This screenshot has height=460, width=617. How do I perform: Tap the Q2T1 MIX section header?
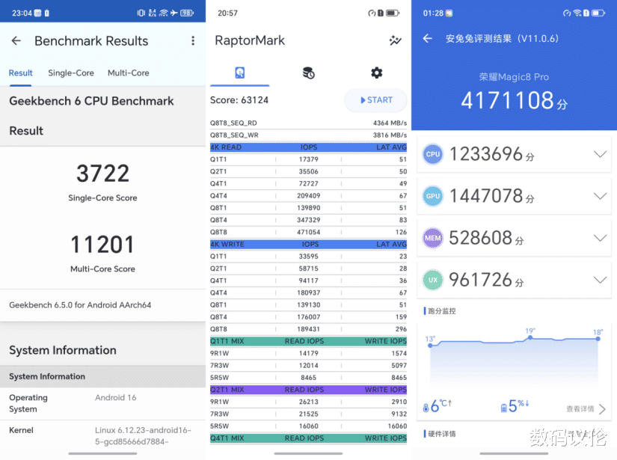(x=308, y=390)
